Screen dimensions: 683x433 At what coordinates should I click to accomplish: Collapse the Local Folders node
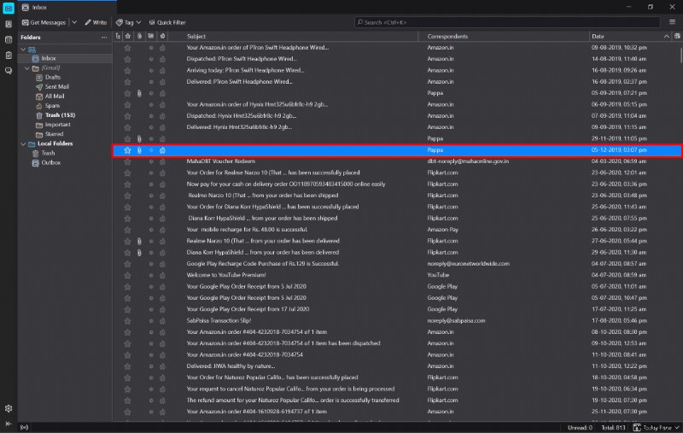coord(24,143)
